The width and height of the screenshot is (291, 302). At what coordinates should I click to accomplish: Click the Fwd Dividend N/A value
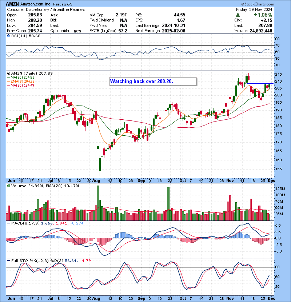(x=123, y=20)
